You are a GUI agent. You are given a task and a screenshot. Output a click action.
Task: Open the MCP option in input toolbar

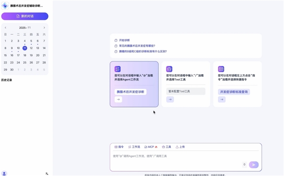151,147
